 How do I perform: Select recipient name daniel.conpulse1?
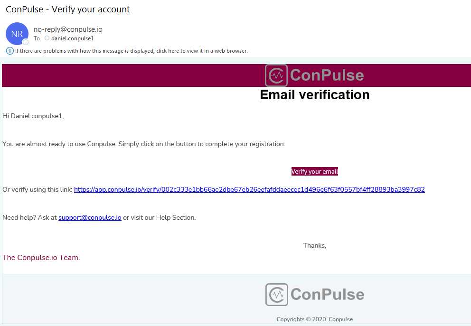(72, 38)
